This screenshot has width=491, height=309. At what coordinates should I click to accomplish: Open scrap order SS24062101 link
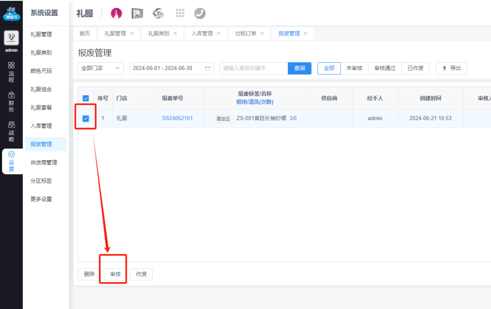coord(177,118)
